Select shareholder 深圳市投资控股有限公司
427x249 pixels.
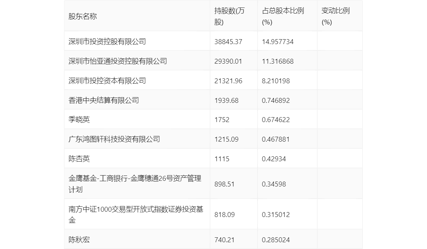click(x=107, y=42)
